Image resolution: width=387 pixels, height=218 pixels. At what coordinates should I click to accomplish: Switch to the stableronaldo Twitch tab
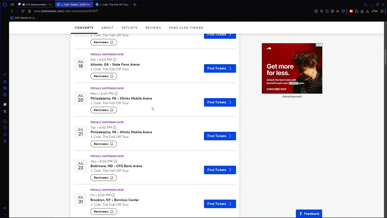[x=35, y=5]
